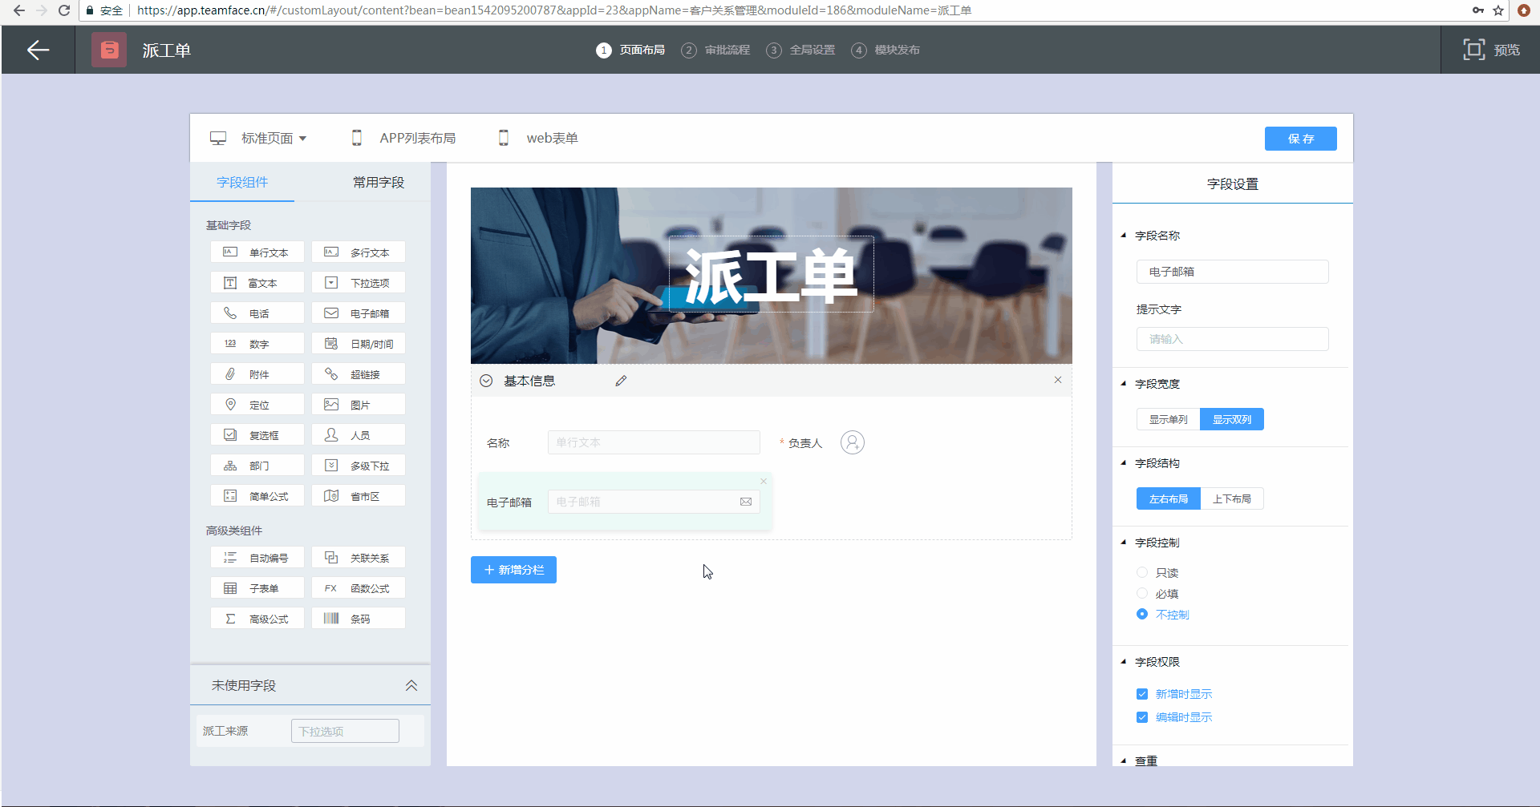Click the 字段名称 input showing 电子邮箱
Image resolution: width=1540 pixels, height=807 pixels.
pyautogui.click(x=1232, y=272)
